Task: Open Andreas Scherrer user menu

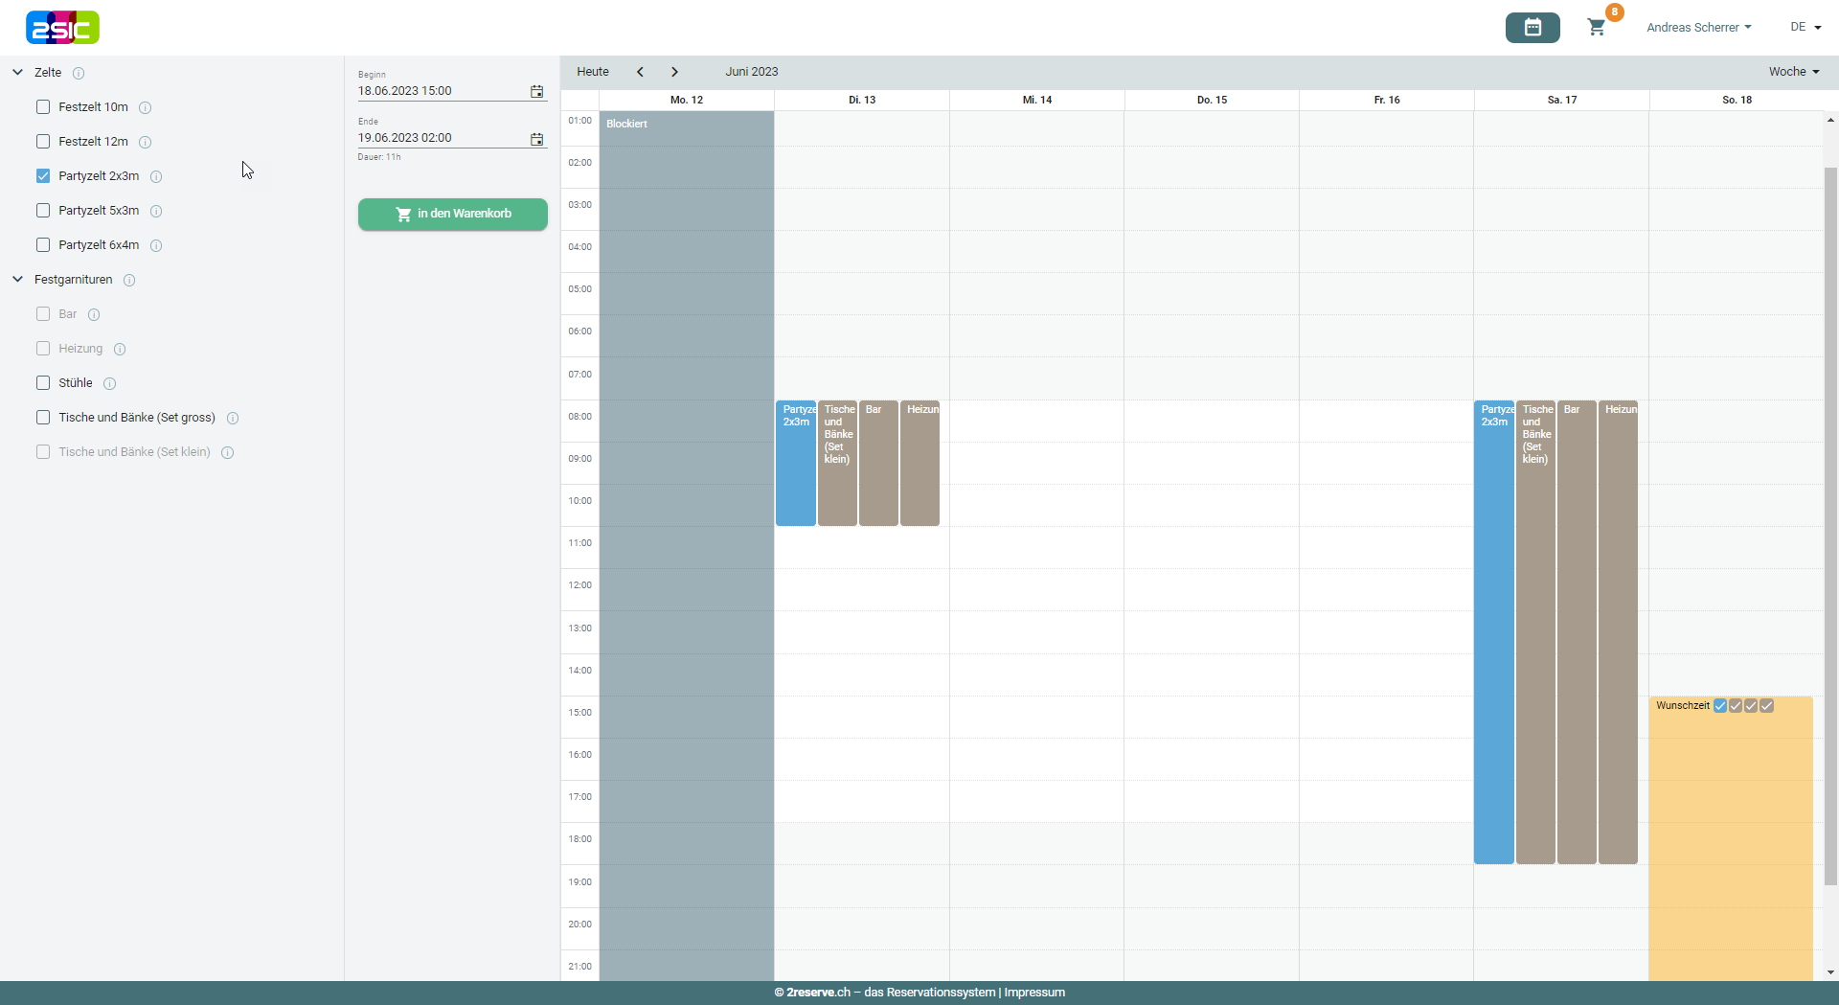Action: click(1698, 28)
